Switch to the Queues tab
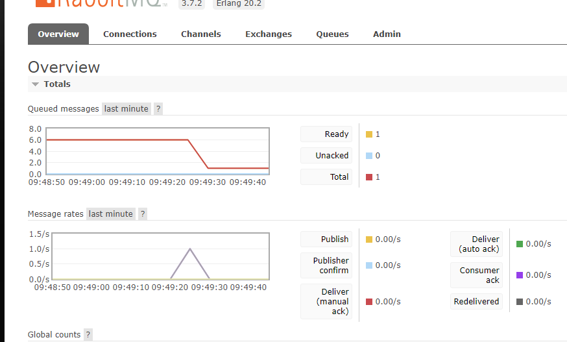Screen dimensions: 567x342 tap(332, 34)
